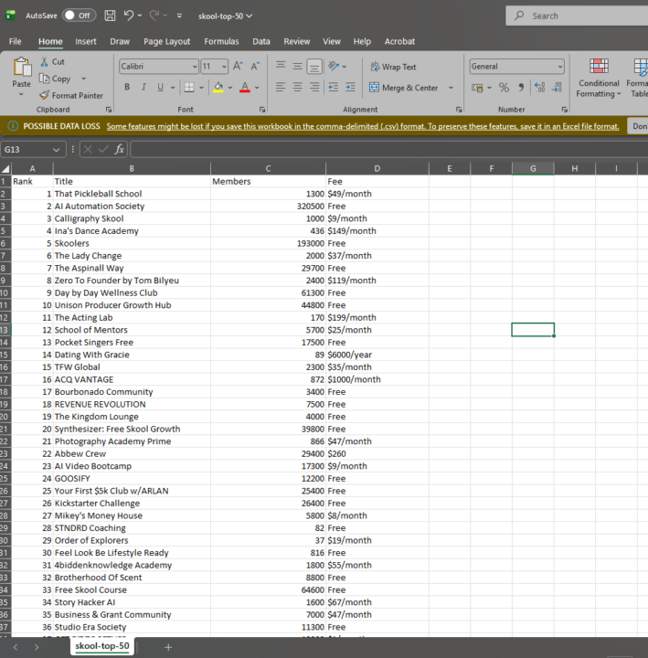This screenshot has height=658, width=648.
Task: Click the Save icon in title bar
Action: (x=110, y=16)
